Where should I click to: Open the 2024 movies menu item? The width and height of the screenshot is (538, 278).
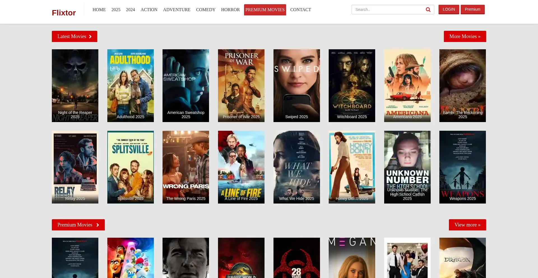point(131,10)
